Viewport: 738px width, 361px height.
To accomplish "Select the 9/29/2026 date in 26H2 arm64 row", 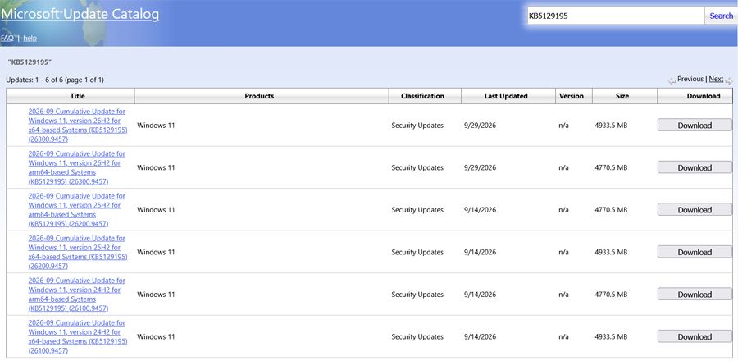I will click(480, 167).
